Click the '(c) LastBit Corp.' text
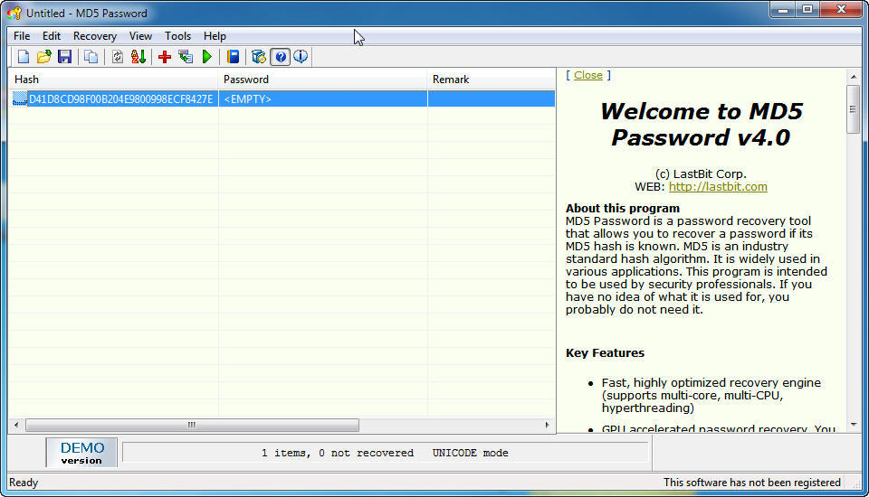Image resolution: width=869 pixels, height=497 pixels. pyautogui.click(x=701, y=173)
